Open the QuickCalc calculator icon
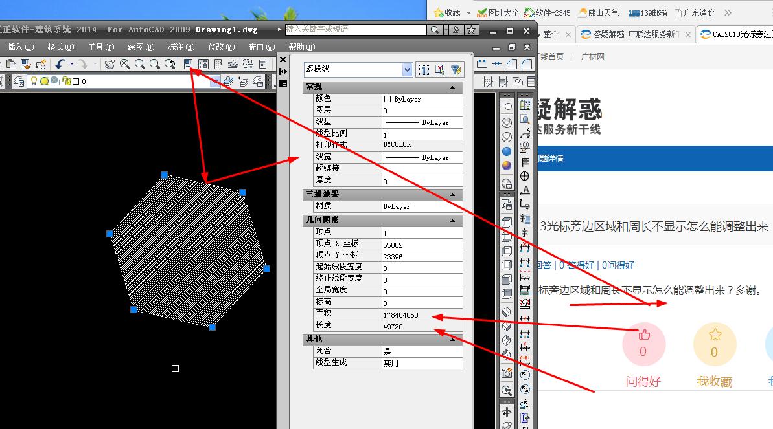 (263, 64)
